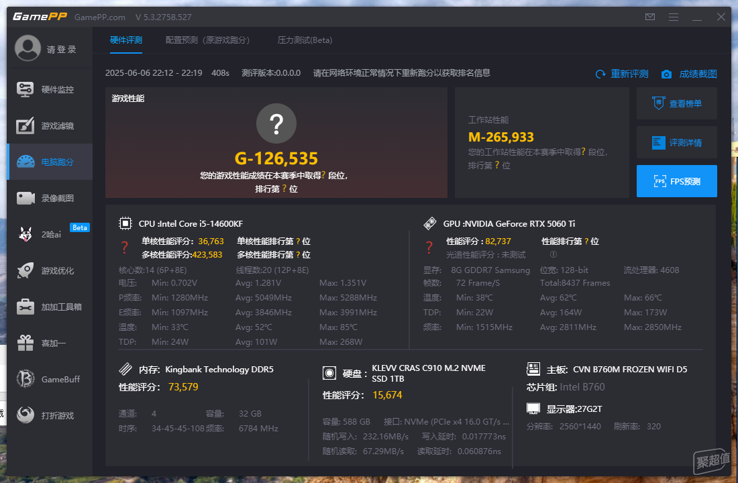Click the camera icon beside 成绩截图
The width and height of the screenshot is (738, 483).
tap(666, 74)
